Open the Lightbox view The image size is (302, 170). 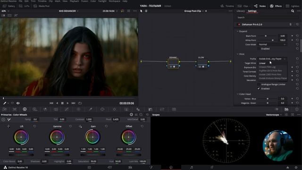[x=293, y=6]
